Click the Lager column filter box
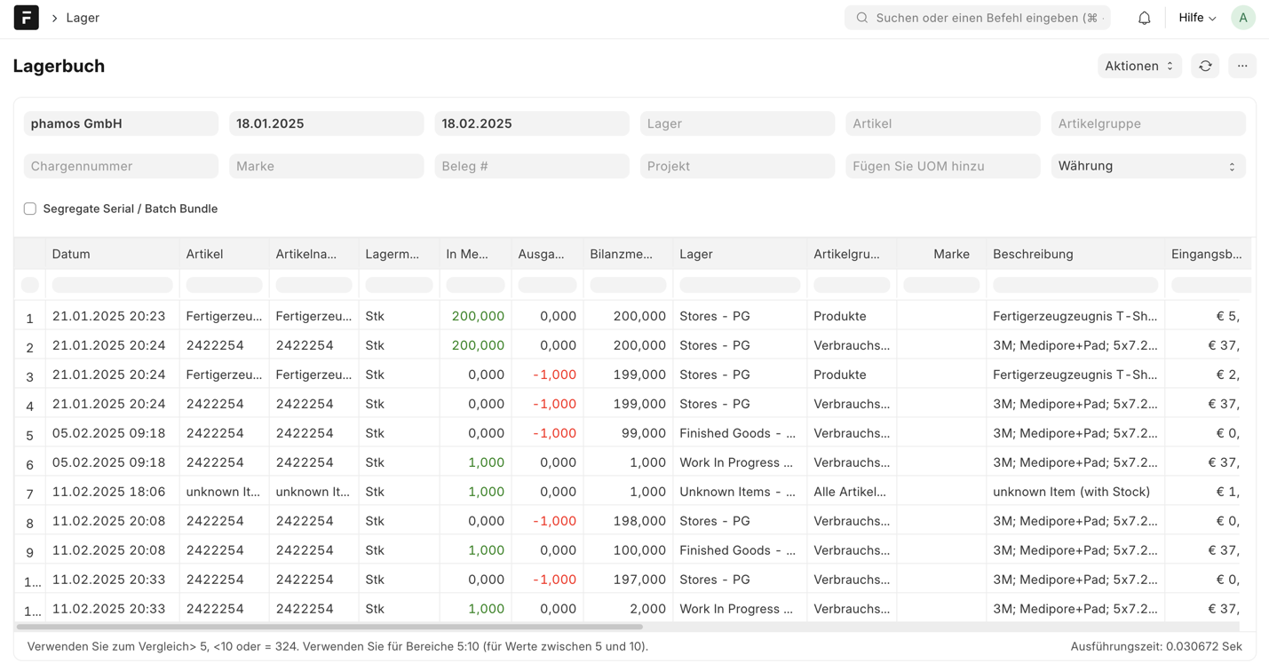 pyautogui.click(x=740, y=285)
